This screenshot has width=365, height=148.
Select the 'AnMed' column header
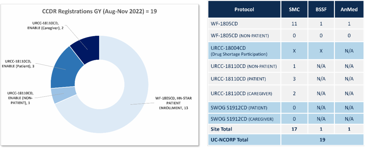(x=349, y=9)
